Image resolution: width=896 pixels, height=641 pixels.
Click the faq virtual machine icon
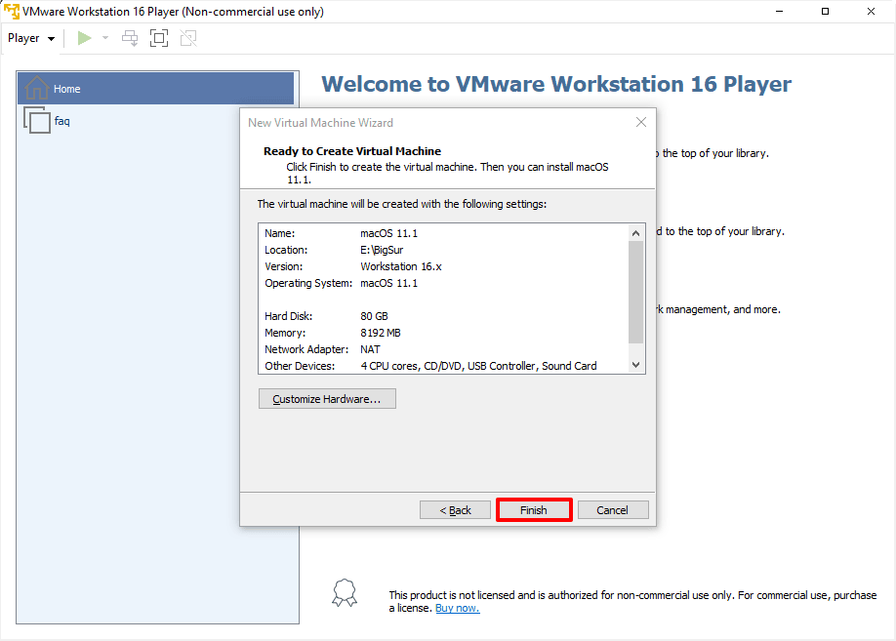click(37, 121)
